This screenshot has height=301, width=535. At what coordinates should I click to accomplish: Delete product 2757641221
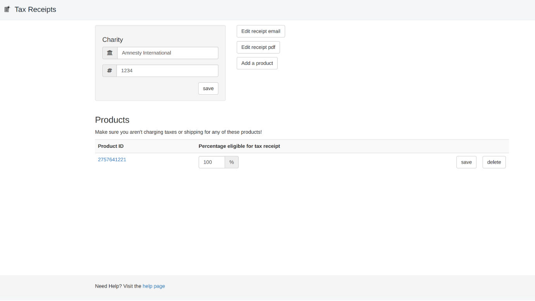(494, 162)
